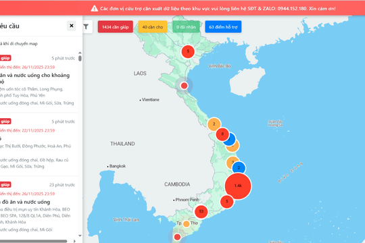The width and height of the screenshot is (365, 243).
Task: Click the 'giúp' tag on 23 phút trước request
Action: (5, 185)
